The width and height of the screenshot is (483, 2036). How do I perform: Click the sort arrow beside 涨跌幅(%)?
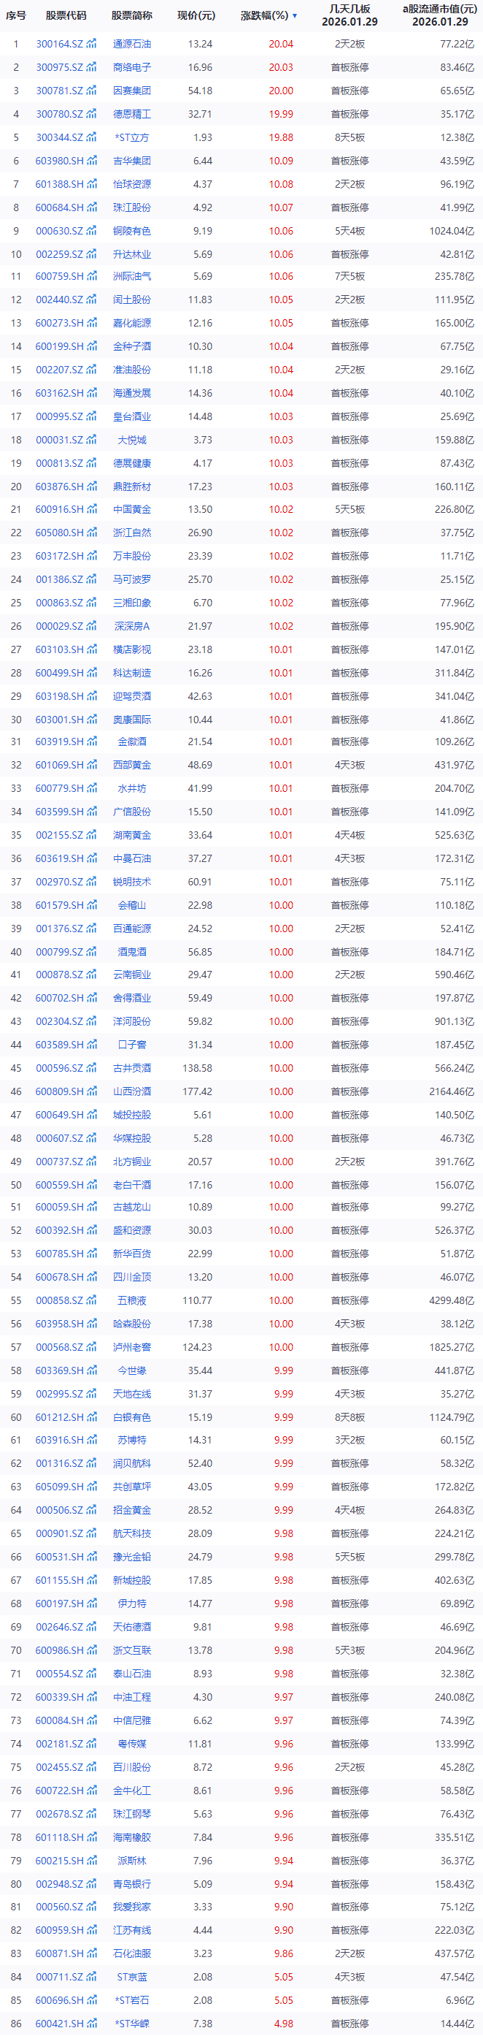pyautogui.click(x=295, y=16)
